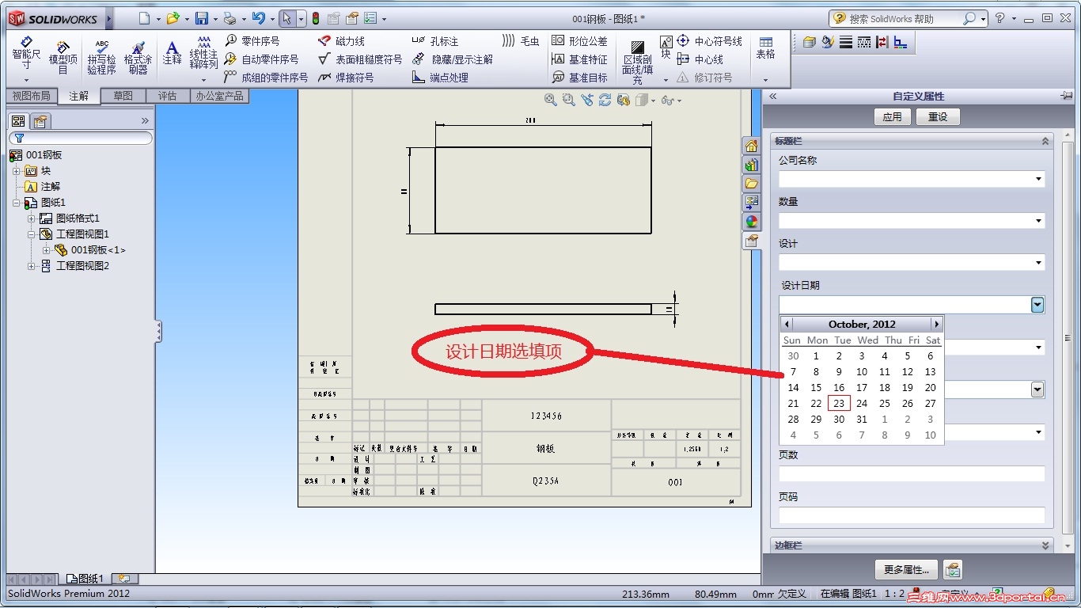Viewport: 1081px width, 608px height.
Task: Click the Layer Properties icon in line toolbar
Action: coord(809,42)
